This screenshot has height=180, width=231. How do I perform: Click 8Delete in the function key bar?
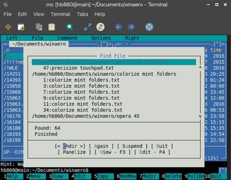point(172,176)
